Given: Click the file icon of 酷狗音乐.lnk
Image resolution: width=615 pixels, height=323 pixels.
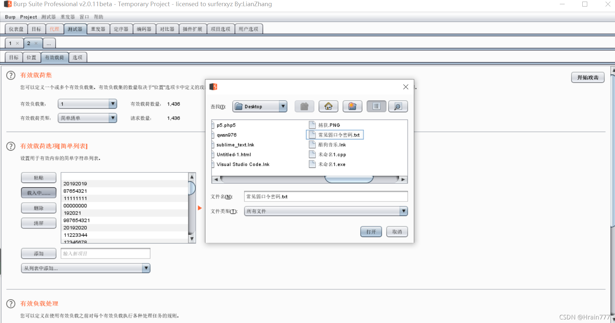Looking at the screenshot, I should (312, 144).
